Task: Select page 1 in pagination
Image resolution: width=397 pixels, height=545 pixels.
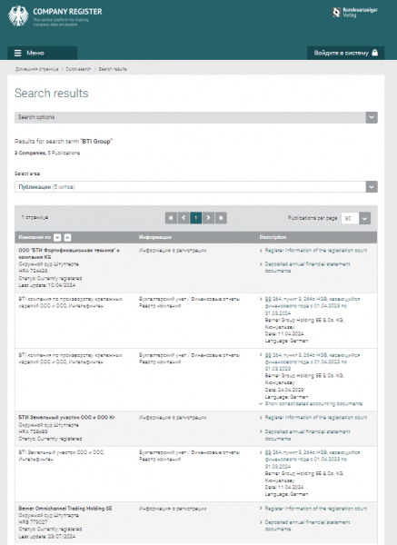Action: pyautogui.click(x=195, y=218)
